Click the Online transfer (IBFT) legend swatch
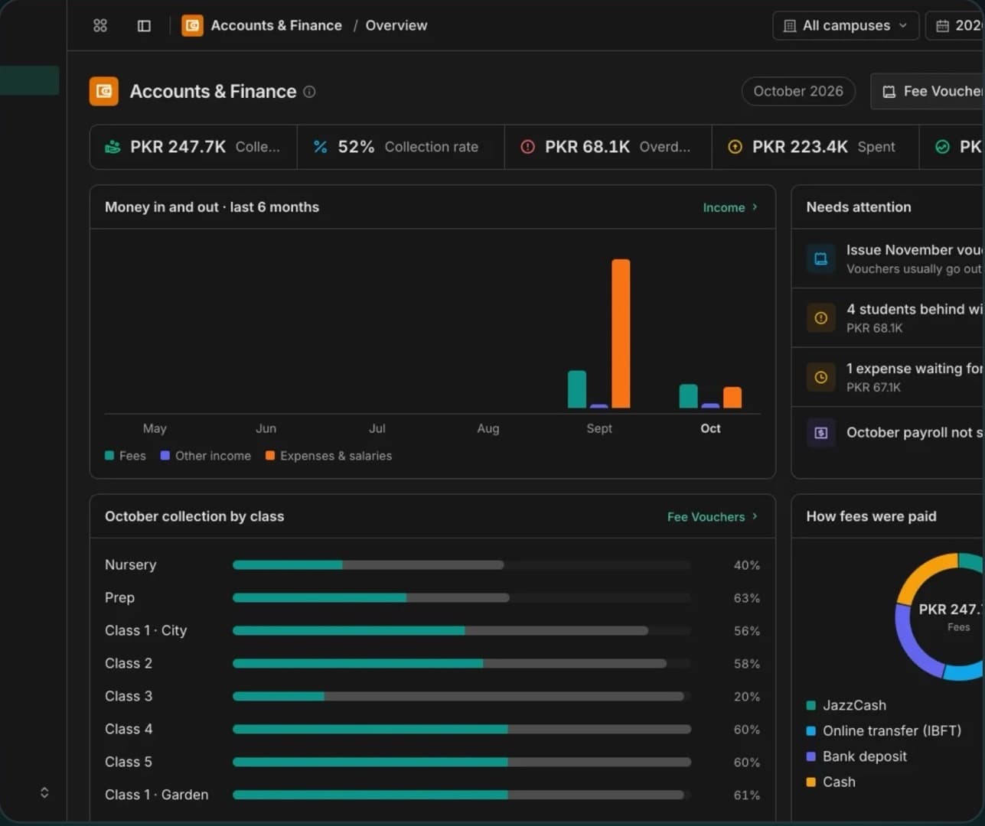Viewport: 985px width, 826px height. (x=811, y=730)
